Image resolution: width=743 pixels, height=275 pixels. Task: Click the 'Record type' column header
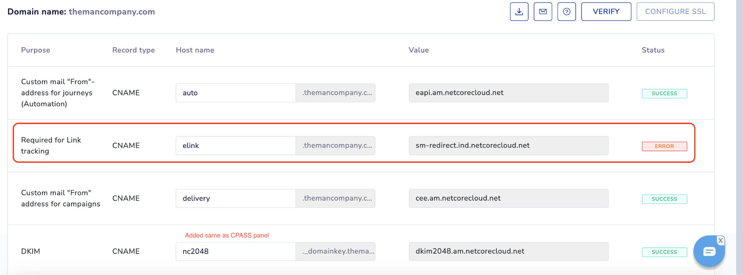coord(134,50)
